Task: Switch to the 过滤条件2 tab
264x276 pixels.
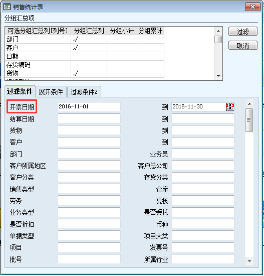Action: pyautogui.click(x=84, y=92)
